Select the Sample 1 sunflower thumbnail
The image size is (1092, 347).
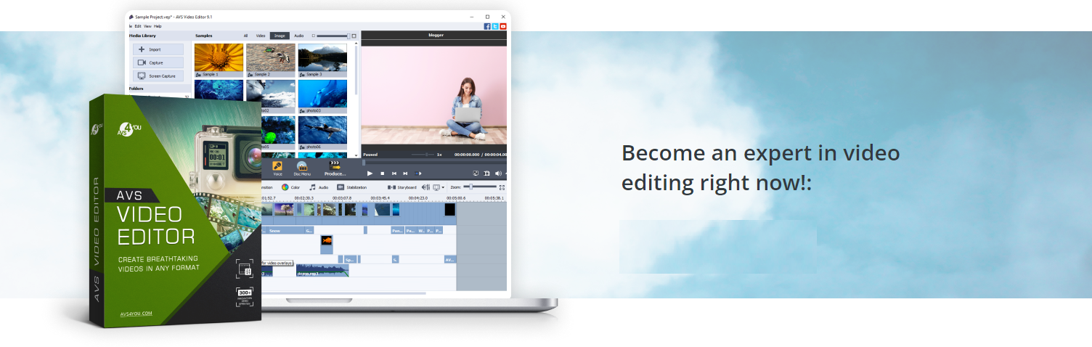[x=219, y=60]
